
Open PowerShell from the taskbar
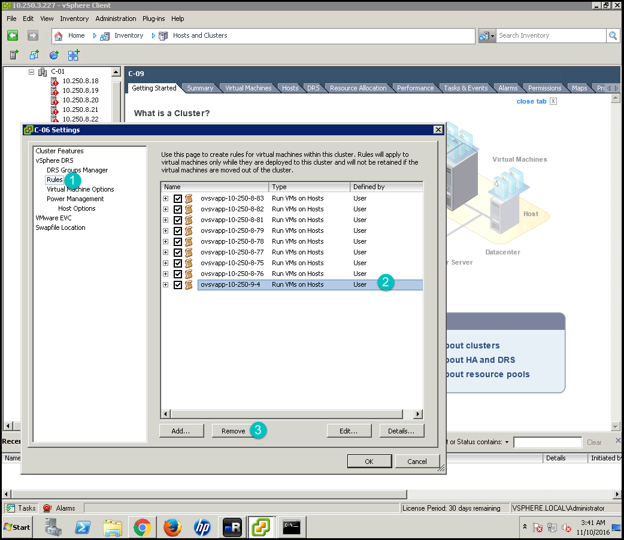coord(83,527)
